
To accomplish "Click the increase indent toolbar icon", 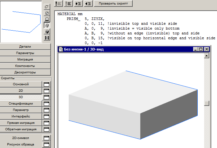I will [78, 4].
